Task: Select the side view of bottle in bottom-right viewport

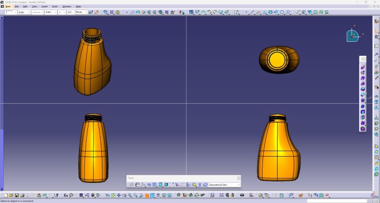Action: point(279,148)
